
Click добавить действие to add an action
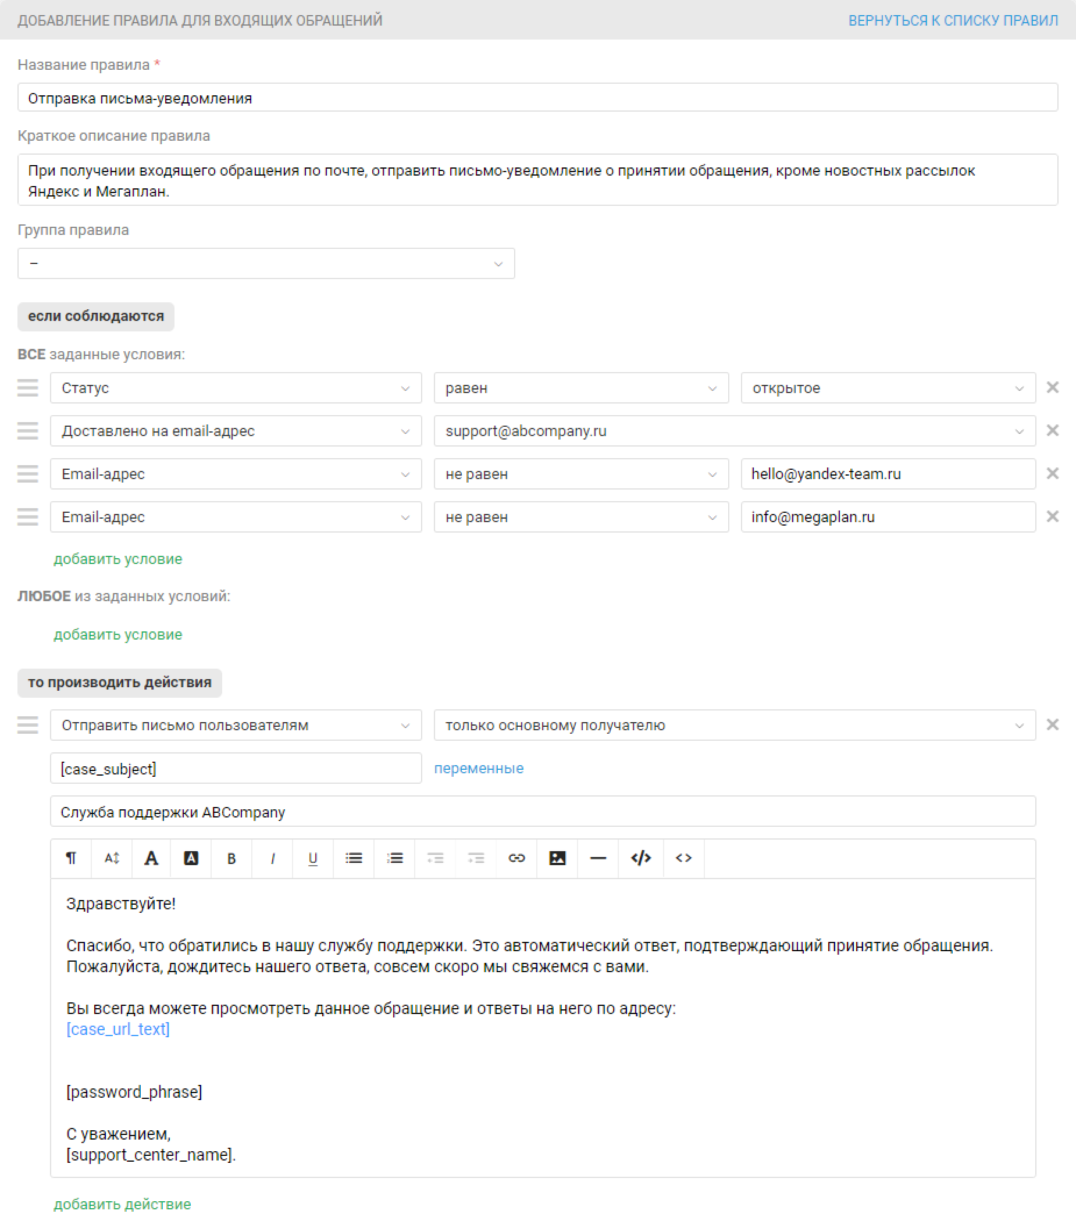[x=122, y=1204]
